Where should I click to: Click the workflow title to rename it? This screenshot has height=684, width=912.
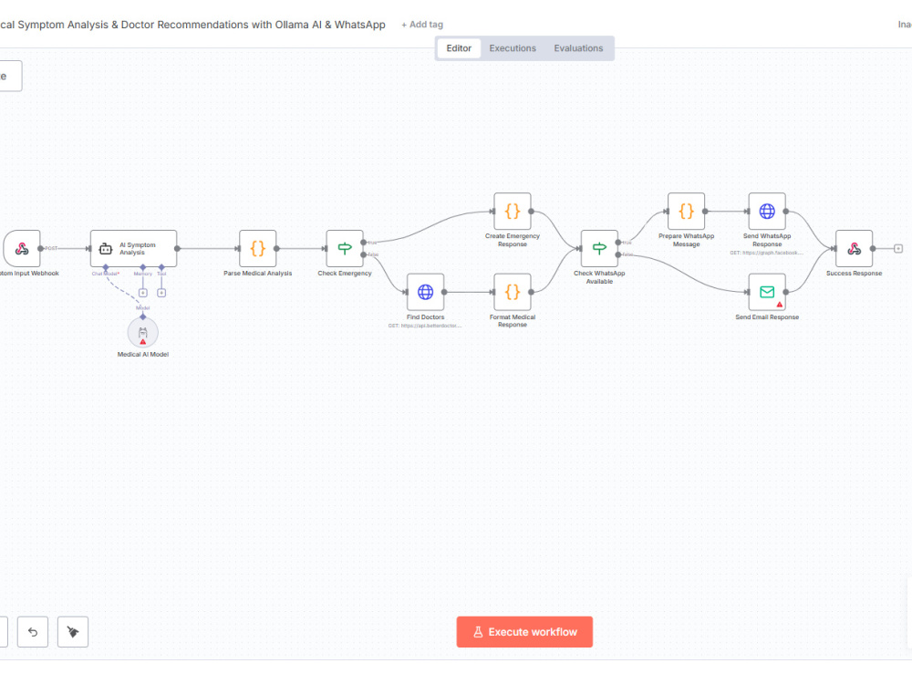[192, 25]
